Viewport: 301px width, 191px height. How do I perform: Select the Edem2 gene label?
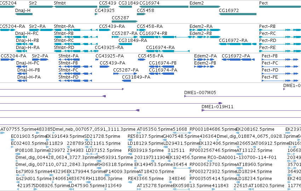pos(196,3)
